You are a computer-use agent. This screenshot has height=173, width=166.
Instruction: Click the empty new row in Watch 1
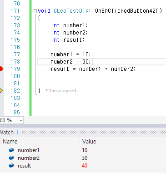pos(83,172)
